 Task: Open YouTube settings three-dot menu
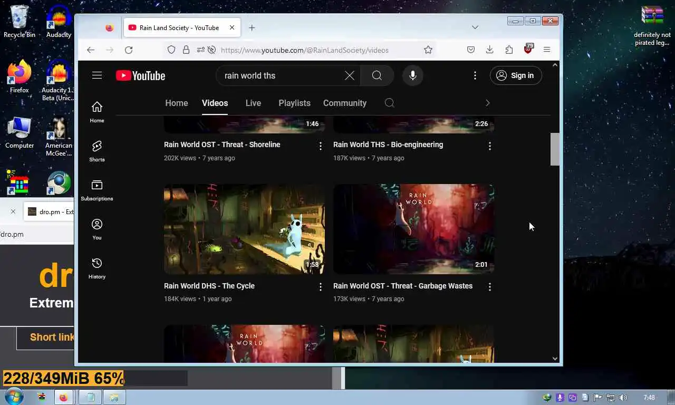tap(475, 75)
